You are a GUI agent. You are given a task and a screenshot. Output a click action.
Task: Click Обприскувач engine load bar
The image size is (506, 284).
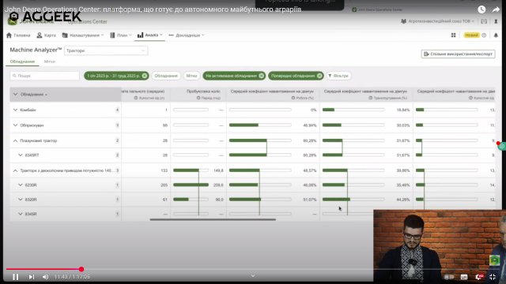pos(260,125)
